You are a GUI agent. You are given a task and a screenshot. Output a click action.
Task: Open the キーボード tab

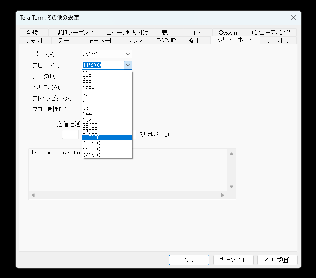(x=100, y=41)
